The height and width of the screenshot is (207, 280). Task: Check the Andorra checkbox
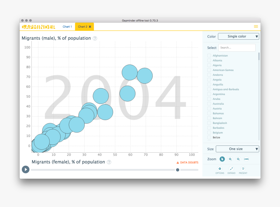209,75
